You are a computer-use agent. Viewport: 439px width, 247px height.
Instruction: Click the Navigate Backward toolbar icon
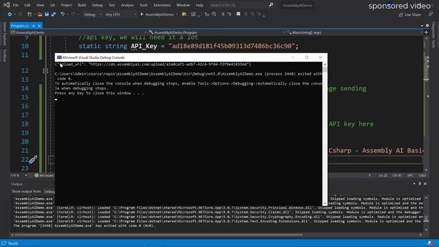pyautogui.click(x=10, y=14)
